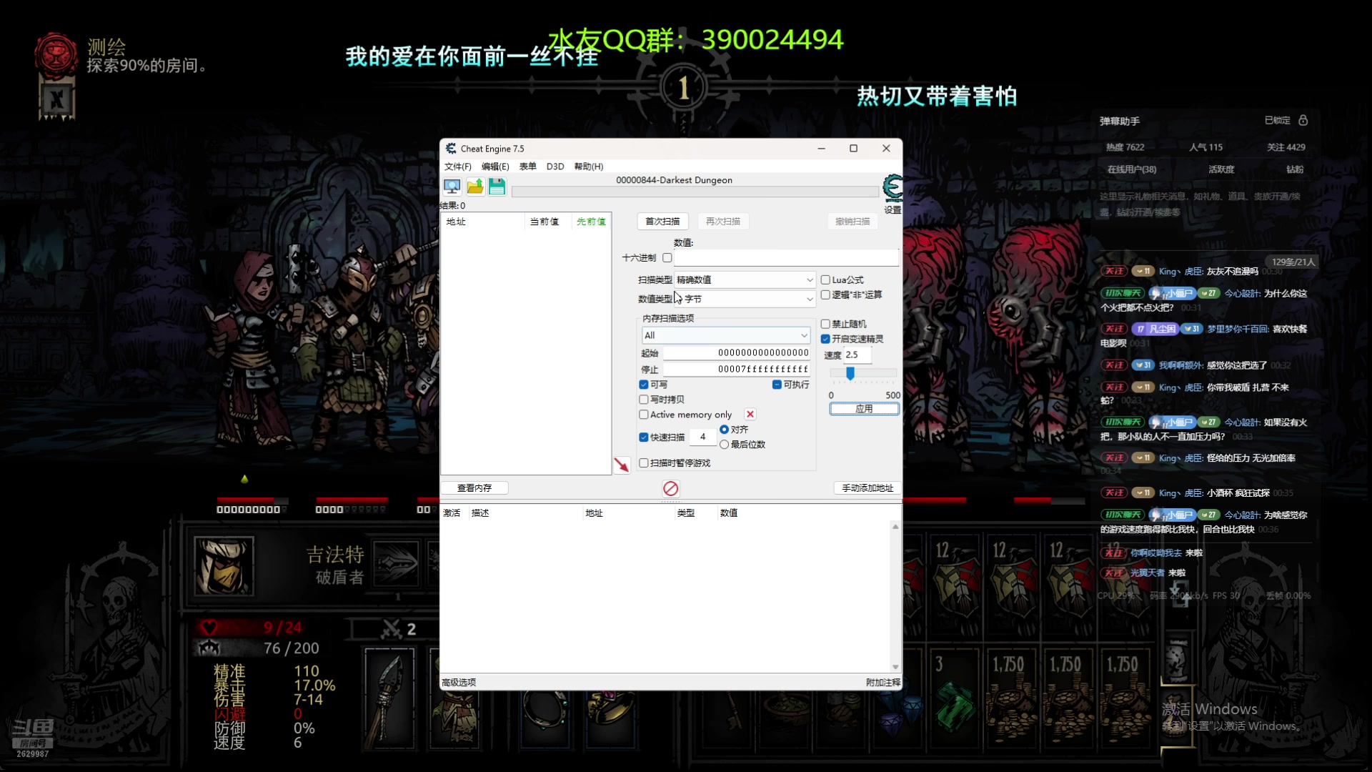1372x772 pixels.
Task: Toggle the 可写 checkbox
Action: click(x=644, y=385)
